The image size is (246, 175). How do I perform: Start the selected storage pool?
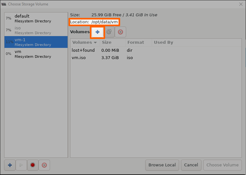(21, 165)
